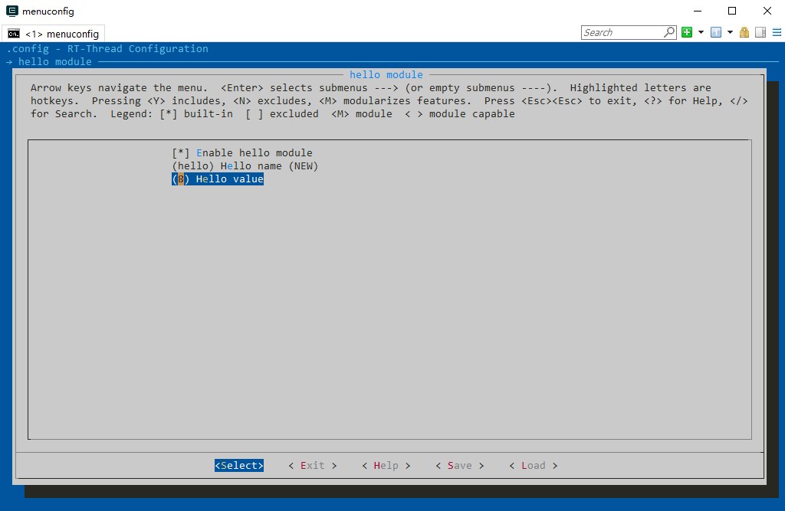Open Help from the bottom button row
Screen dimensions: 785x511
click(x=386, y=465)
